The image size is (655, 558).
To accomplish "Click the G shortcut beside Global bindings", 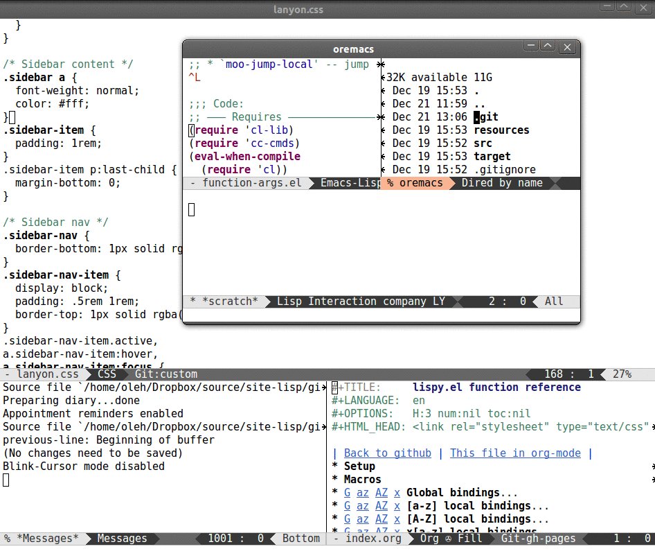I will [346, 492].
